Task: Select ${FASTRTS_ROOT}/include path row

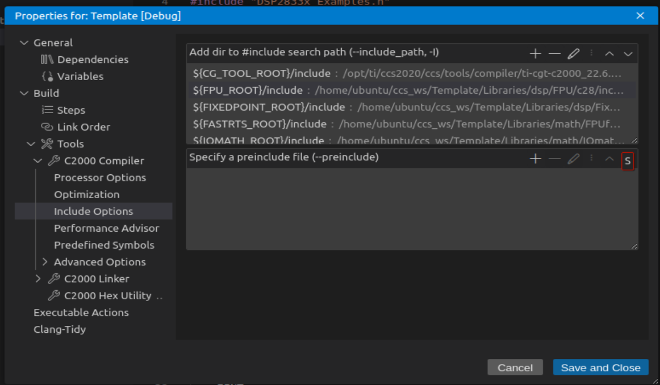Action: (x=412, y=124)
